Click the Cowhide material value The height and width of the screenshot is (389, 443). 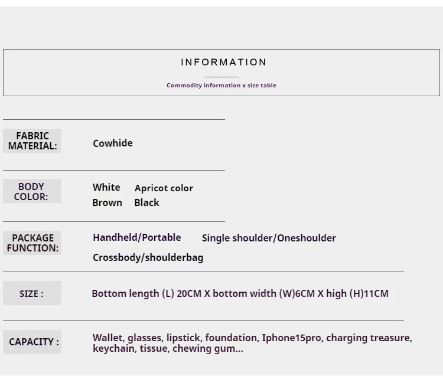[x=113, y=143]
